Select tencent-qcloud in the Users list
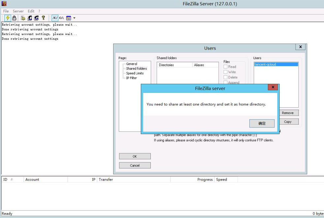The image size is (324, 218). point(265,64)
